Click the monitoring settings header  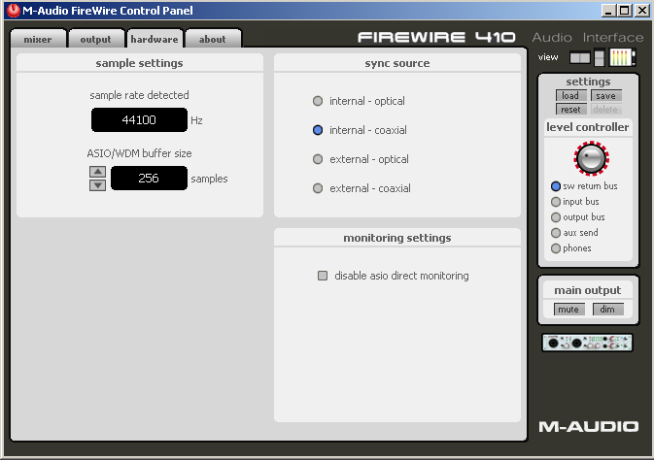pos(397,238)
